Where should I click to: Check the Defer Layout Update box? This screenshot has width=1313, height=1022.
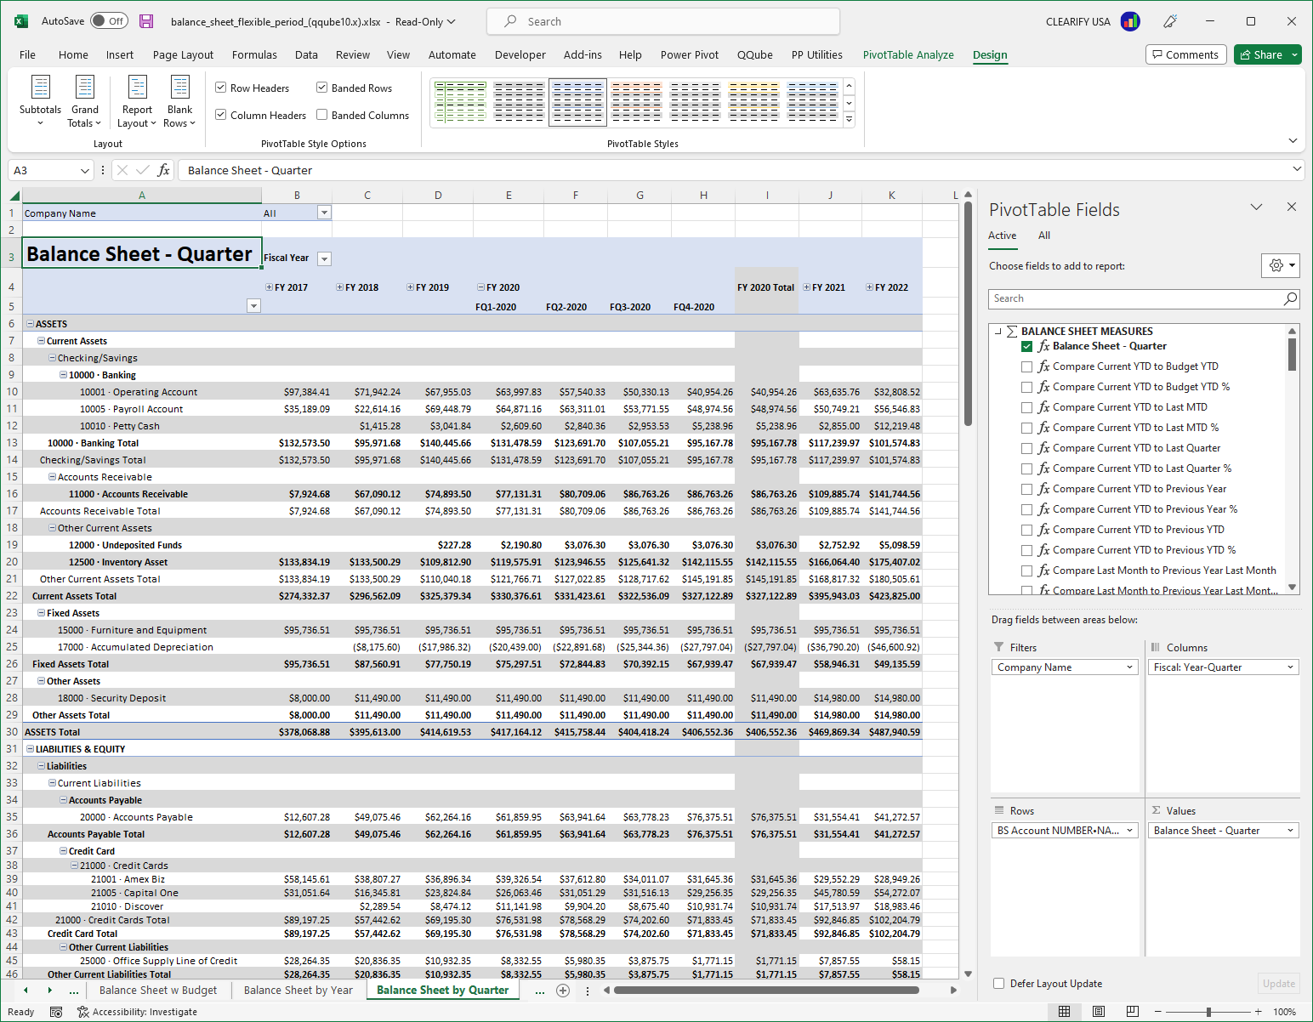click(x=998, y=983)
